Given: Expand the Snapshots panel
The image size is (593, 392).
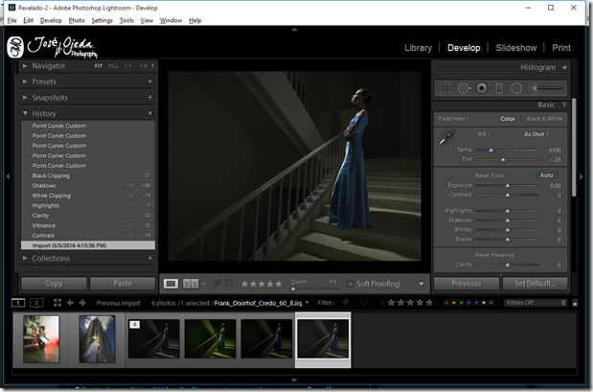Looking at the screenshot, I should (25, 97).
